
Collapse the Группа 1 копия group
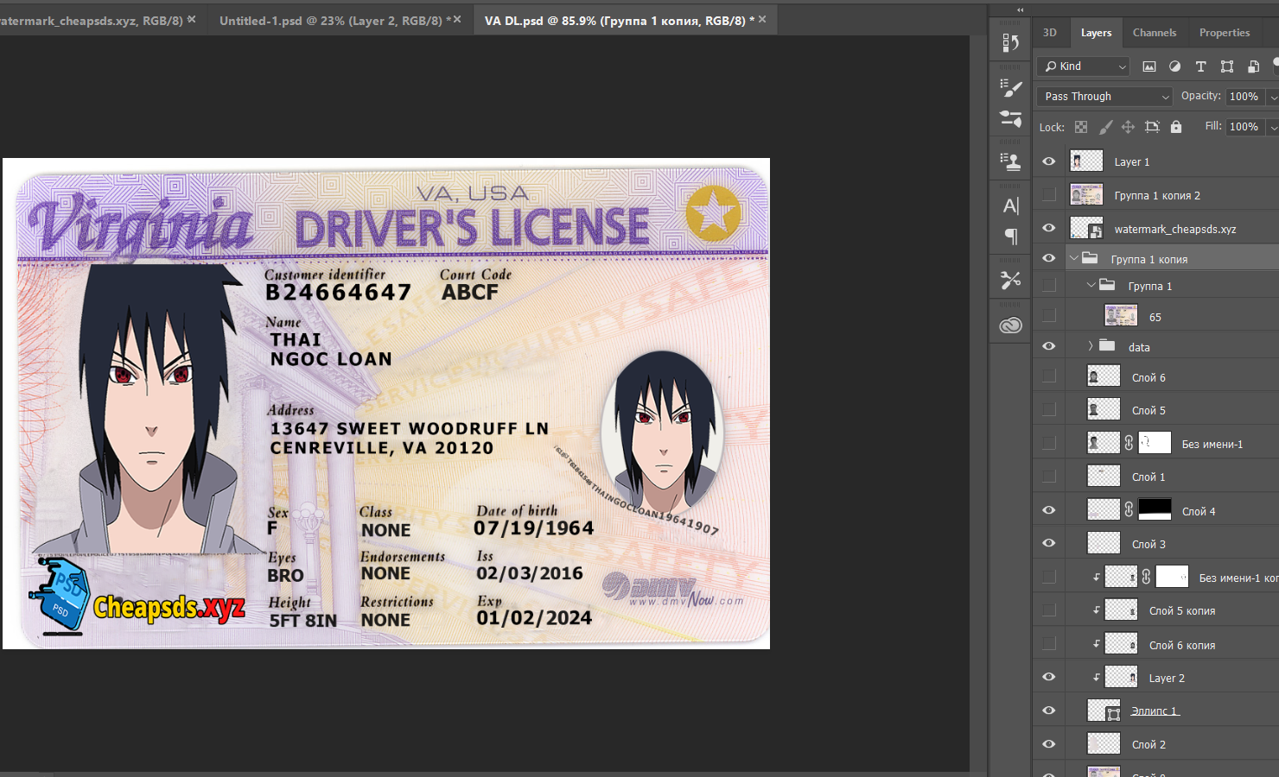pos(1074,258)
